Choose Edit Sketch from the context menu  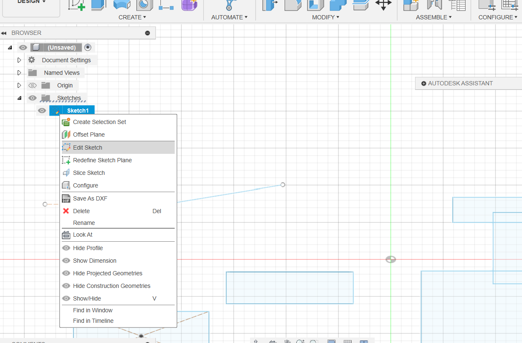tap(118, 148)
